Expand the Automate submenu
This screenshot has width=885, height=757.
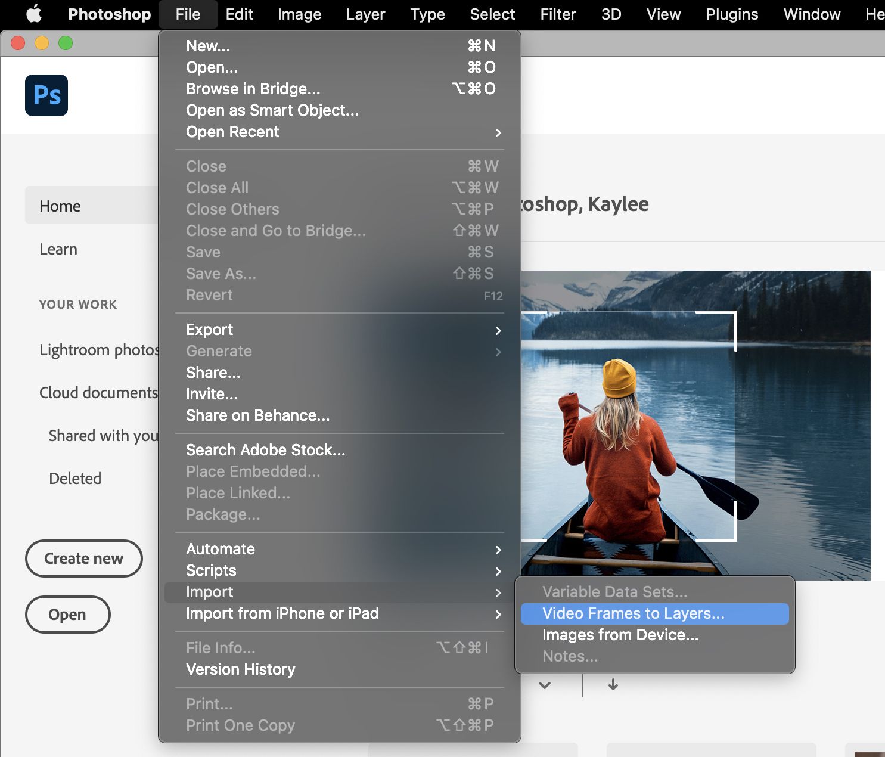point(340,549)
